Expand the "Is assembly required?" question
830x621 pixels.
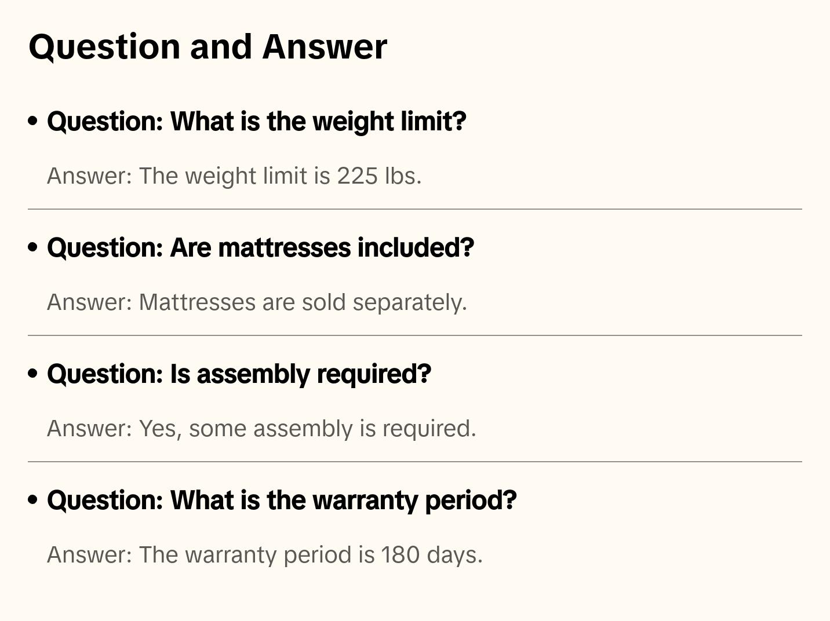click(239, 374)
